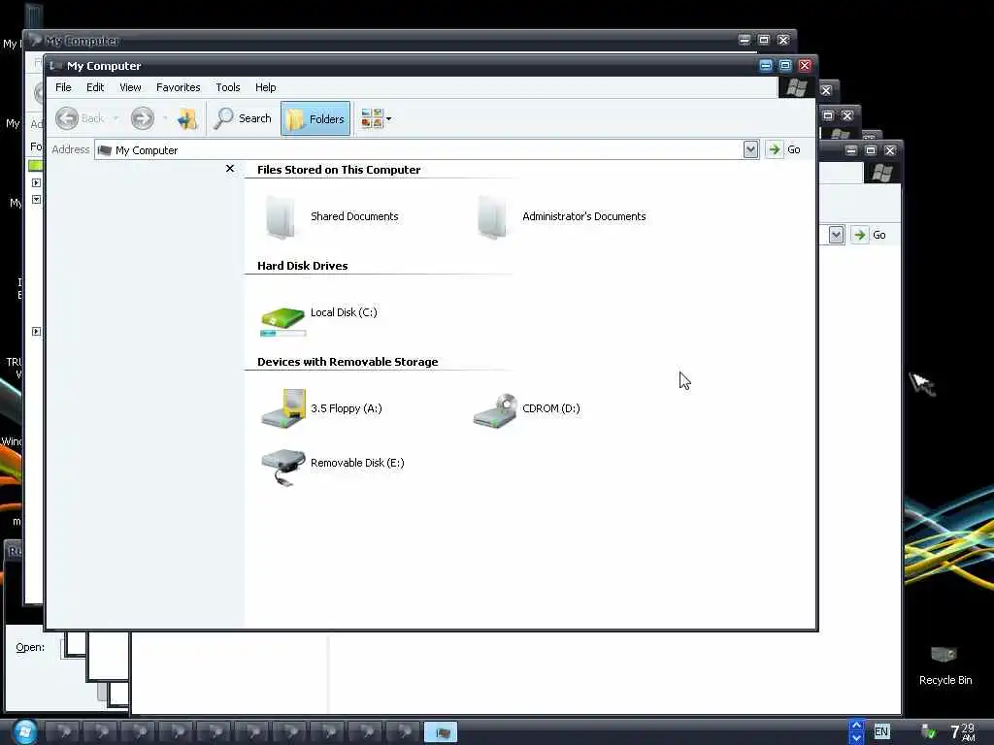Open the Views icon dropdown

[376, 118]
